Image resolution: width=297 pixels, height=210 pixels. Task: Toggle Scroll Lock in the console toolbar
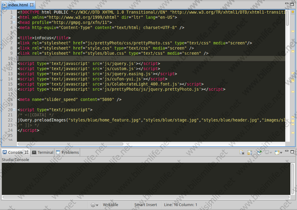tap(250, 153)
